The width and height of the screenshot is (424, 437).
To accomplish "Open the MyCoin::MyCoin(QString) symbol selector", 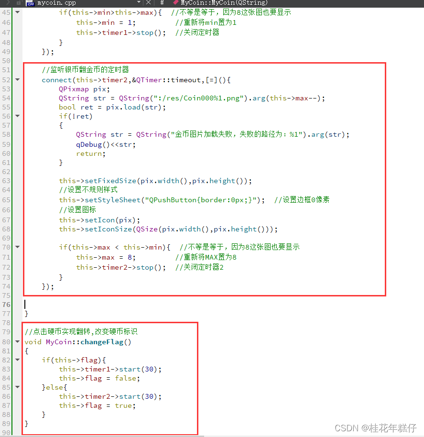I will coord(224,3).
